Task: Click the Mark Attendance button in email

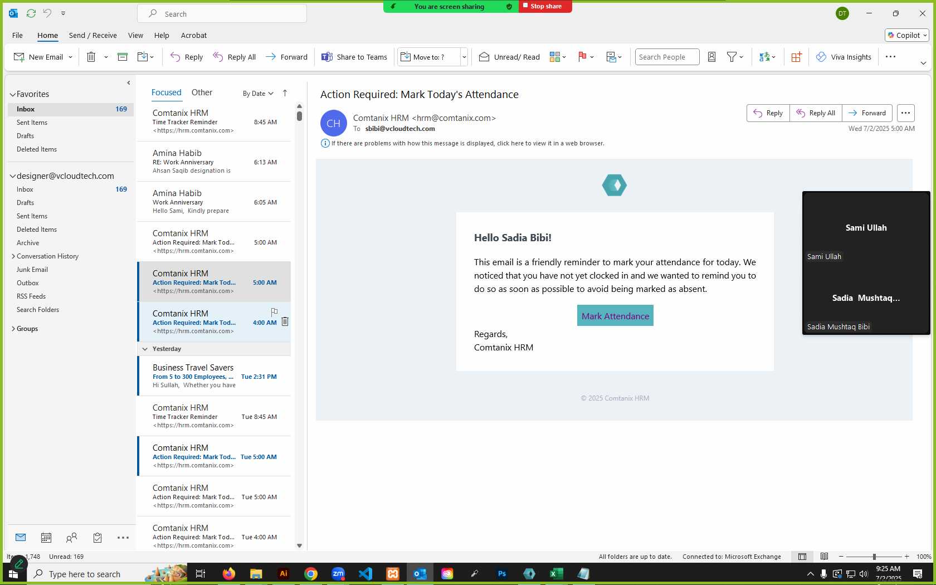Action: coord(615,316)
